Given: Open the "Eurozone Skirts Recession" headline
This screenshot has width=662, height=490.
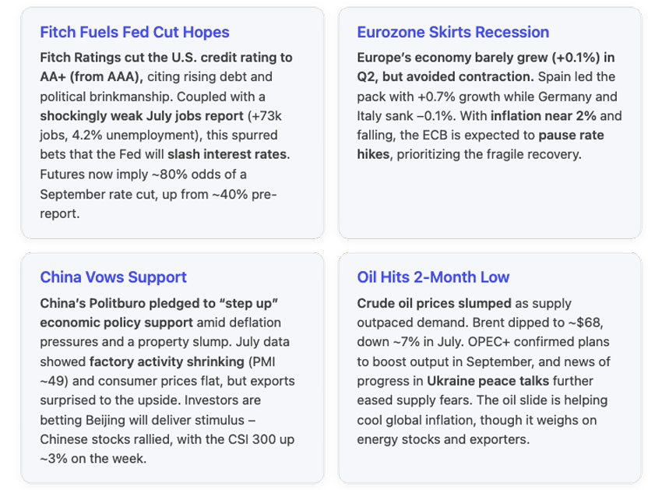Looking at the screenshot, I should [452, 33].
